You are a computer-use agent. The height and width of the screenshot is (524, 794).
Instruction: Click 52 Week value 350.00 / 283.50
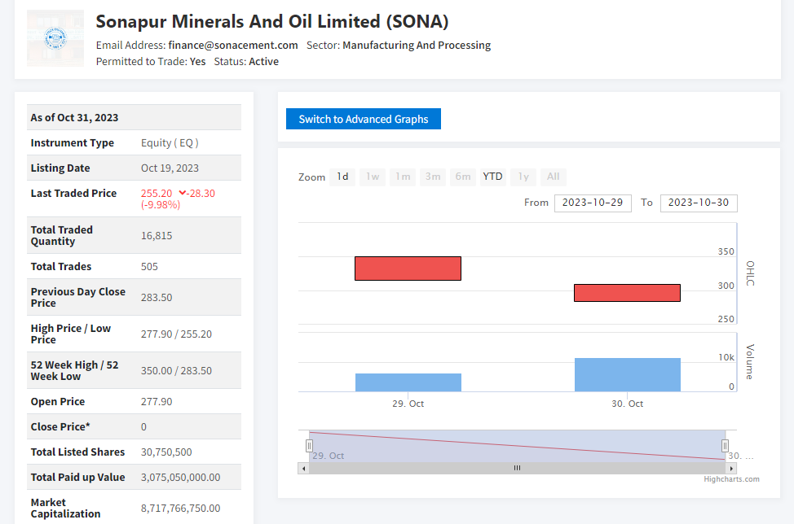point(176,370)
